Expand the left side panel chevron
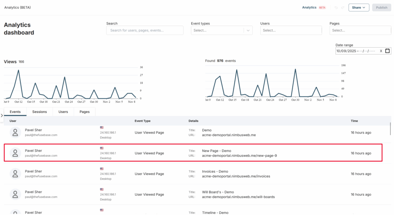 [2, 116]
